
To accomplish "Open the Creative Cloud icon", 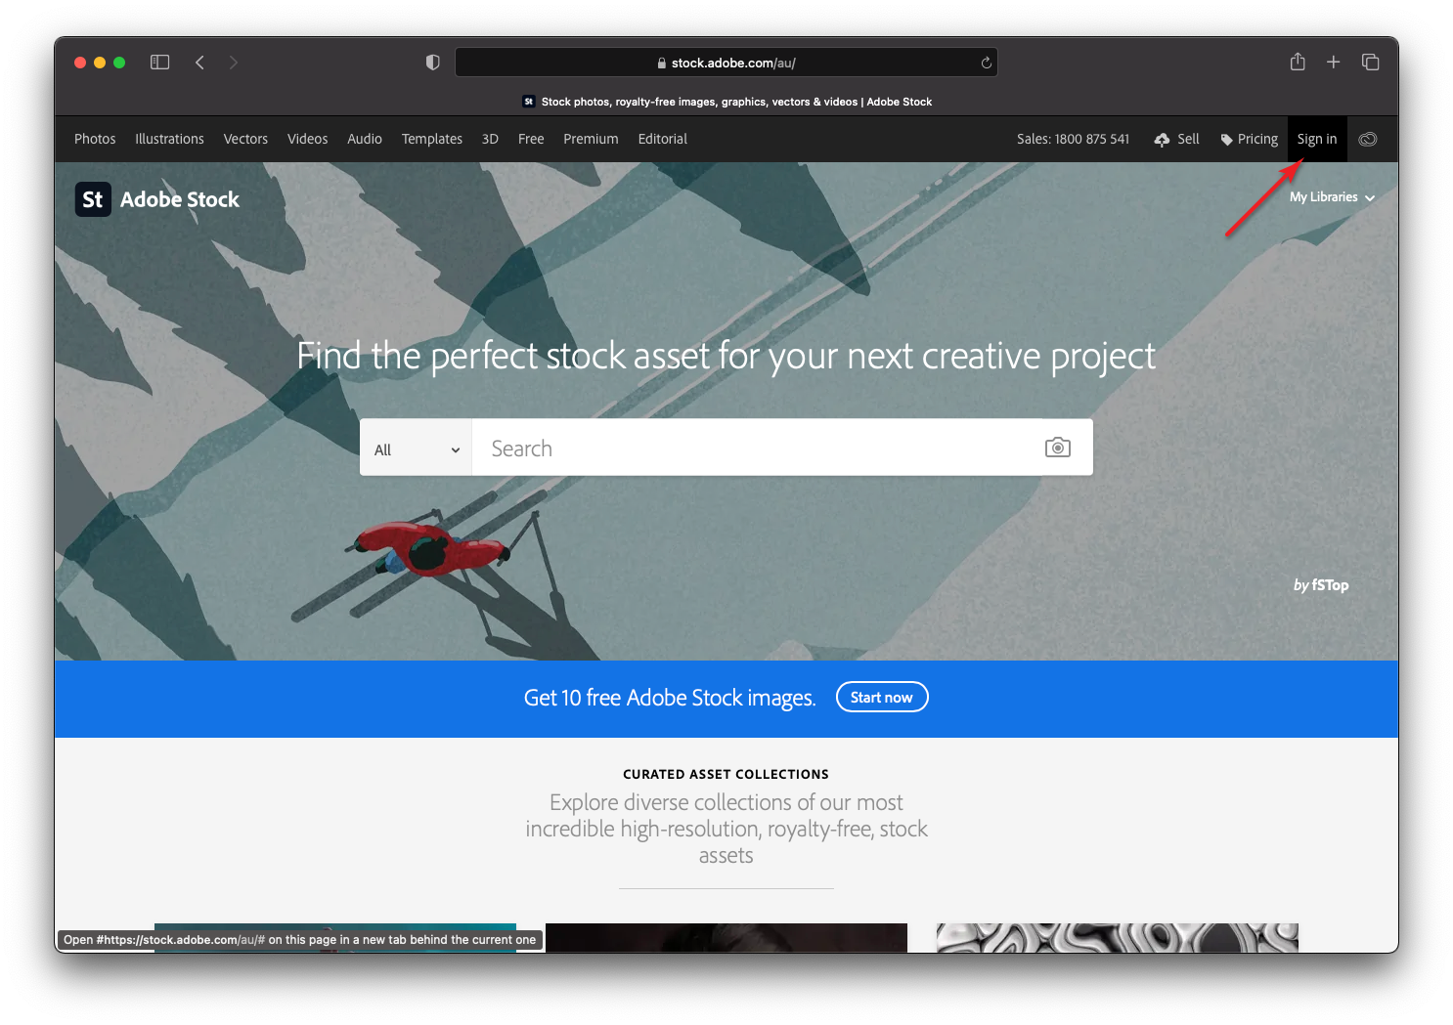I will [1368, 139].
